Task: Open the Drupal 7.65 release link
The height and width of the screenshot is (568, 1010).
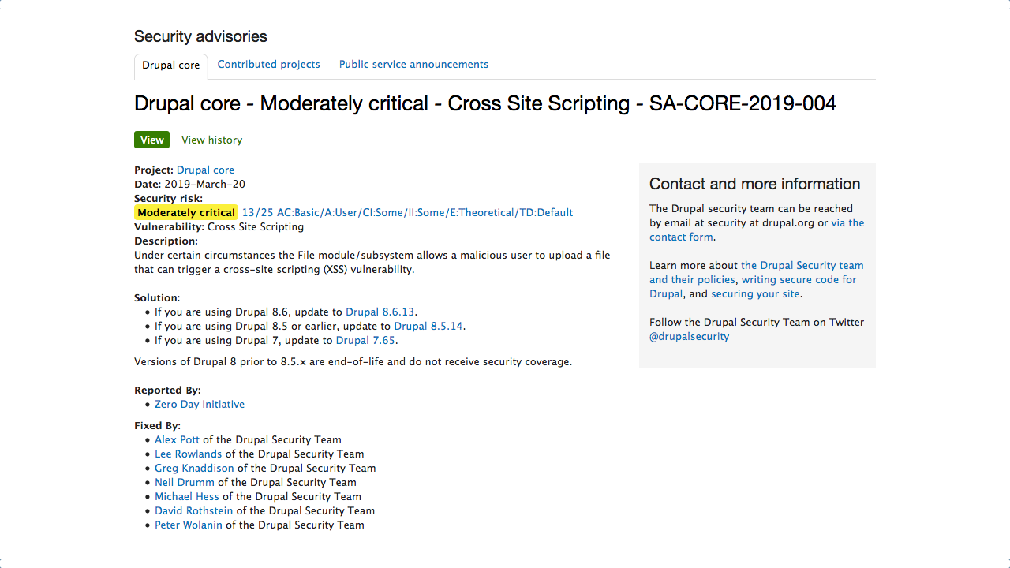Action: [365, 340]
